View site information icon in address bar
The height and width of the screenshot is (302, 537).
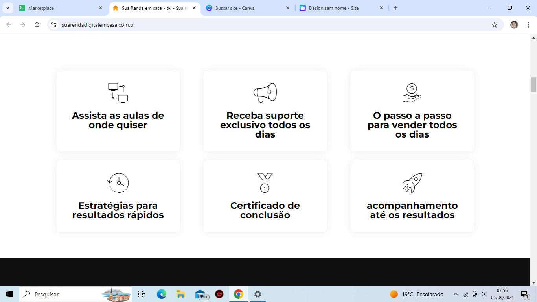[54, 25]
